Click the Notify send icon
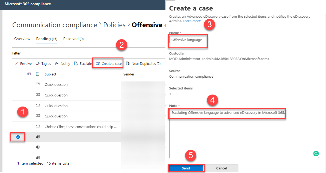 click(x=57, y=64)
